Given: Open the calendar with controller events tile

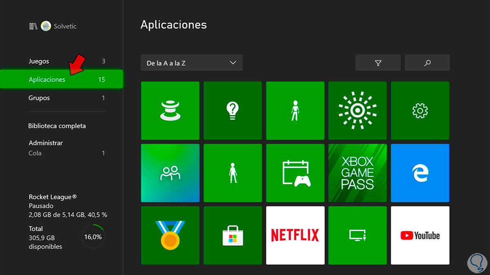Looking at the screenshot, I should (x=295, y=173).
